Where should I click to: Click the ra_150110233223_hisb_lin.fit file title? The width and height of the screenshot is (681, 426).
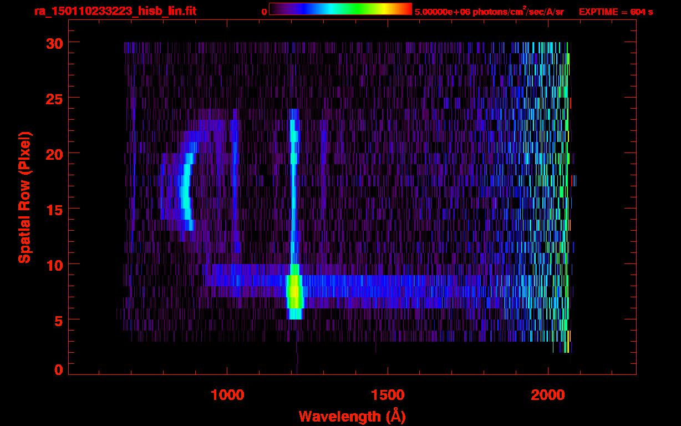[115, 11]
